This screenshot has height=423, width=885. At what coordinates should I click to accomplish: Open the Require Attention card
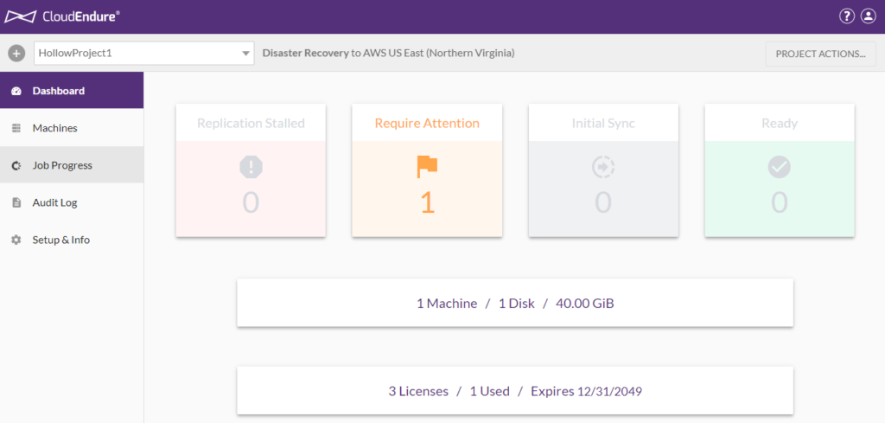427,170
